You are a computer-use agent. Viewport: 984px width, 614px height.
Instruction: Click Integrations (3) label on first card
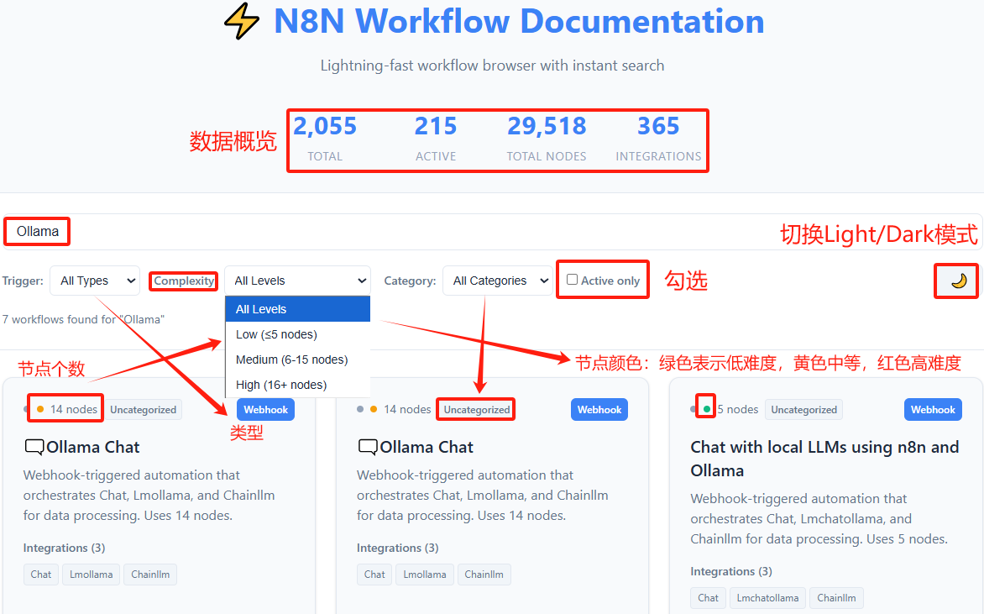coord(64,548)
